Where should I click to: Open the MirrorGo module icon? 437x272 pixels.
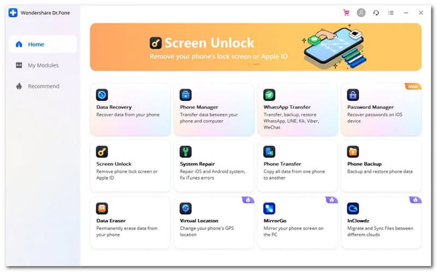[x=269, y=209]
